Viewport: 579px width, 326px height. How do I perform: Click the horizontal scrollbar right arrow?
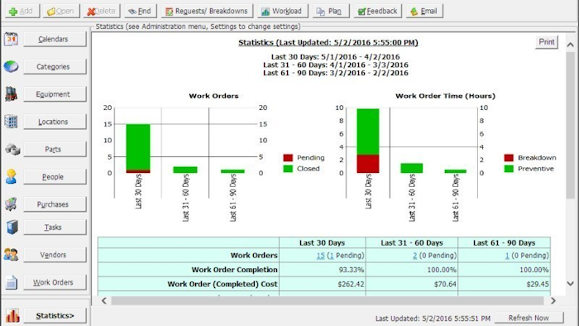pyautogui.click(x=553, y=300)
